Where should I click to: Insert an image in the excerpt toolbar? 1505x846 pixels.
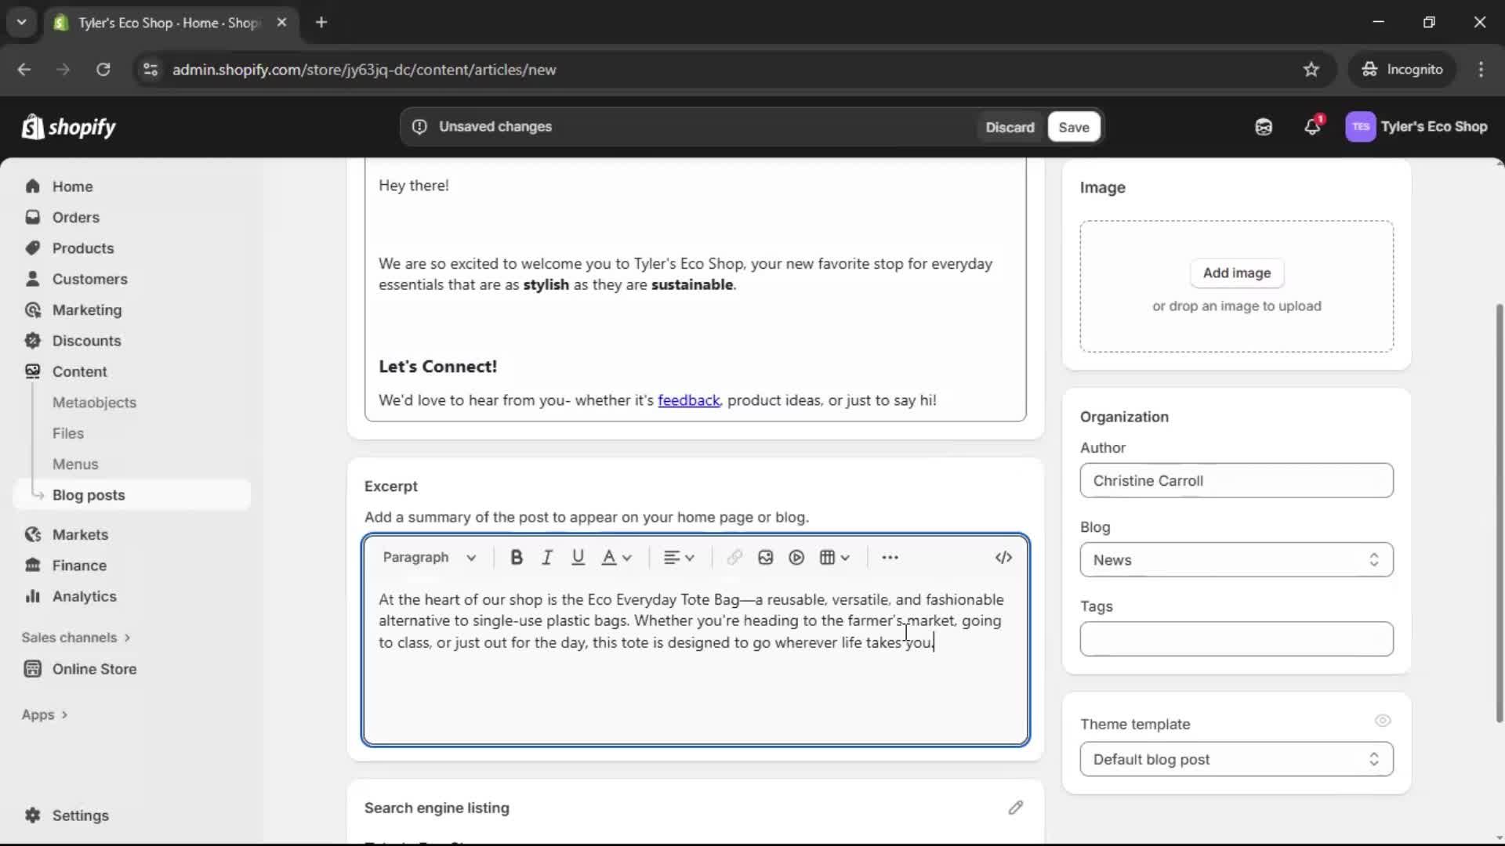765,557
